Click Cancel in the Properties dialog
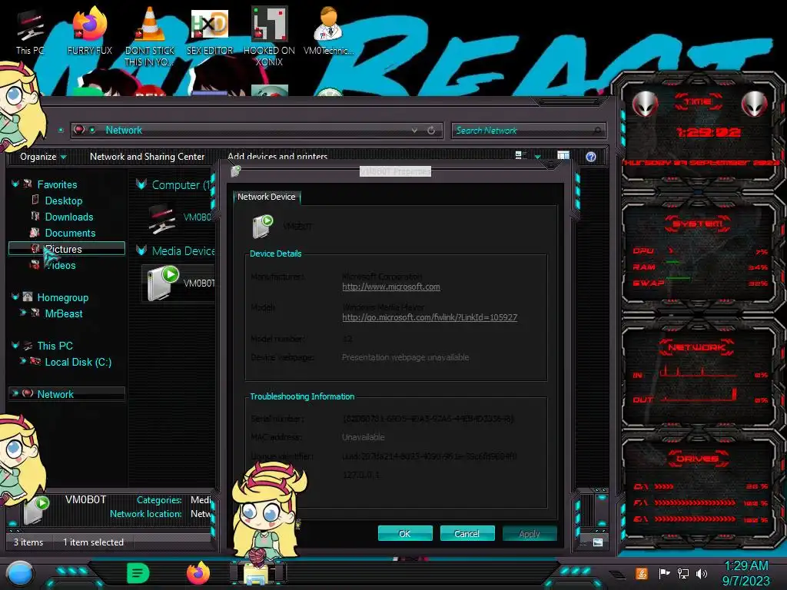787x590 pixels. (467, 533)
